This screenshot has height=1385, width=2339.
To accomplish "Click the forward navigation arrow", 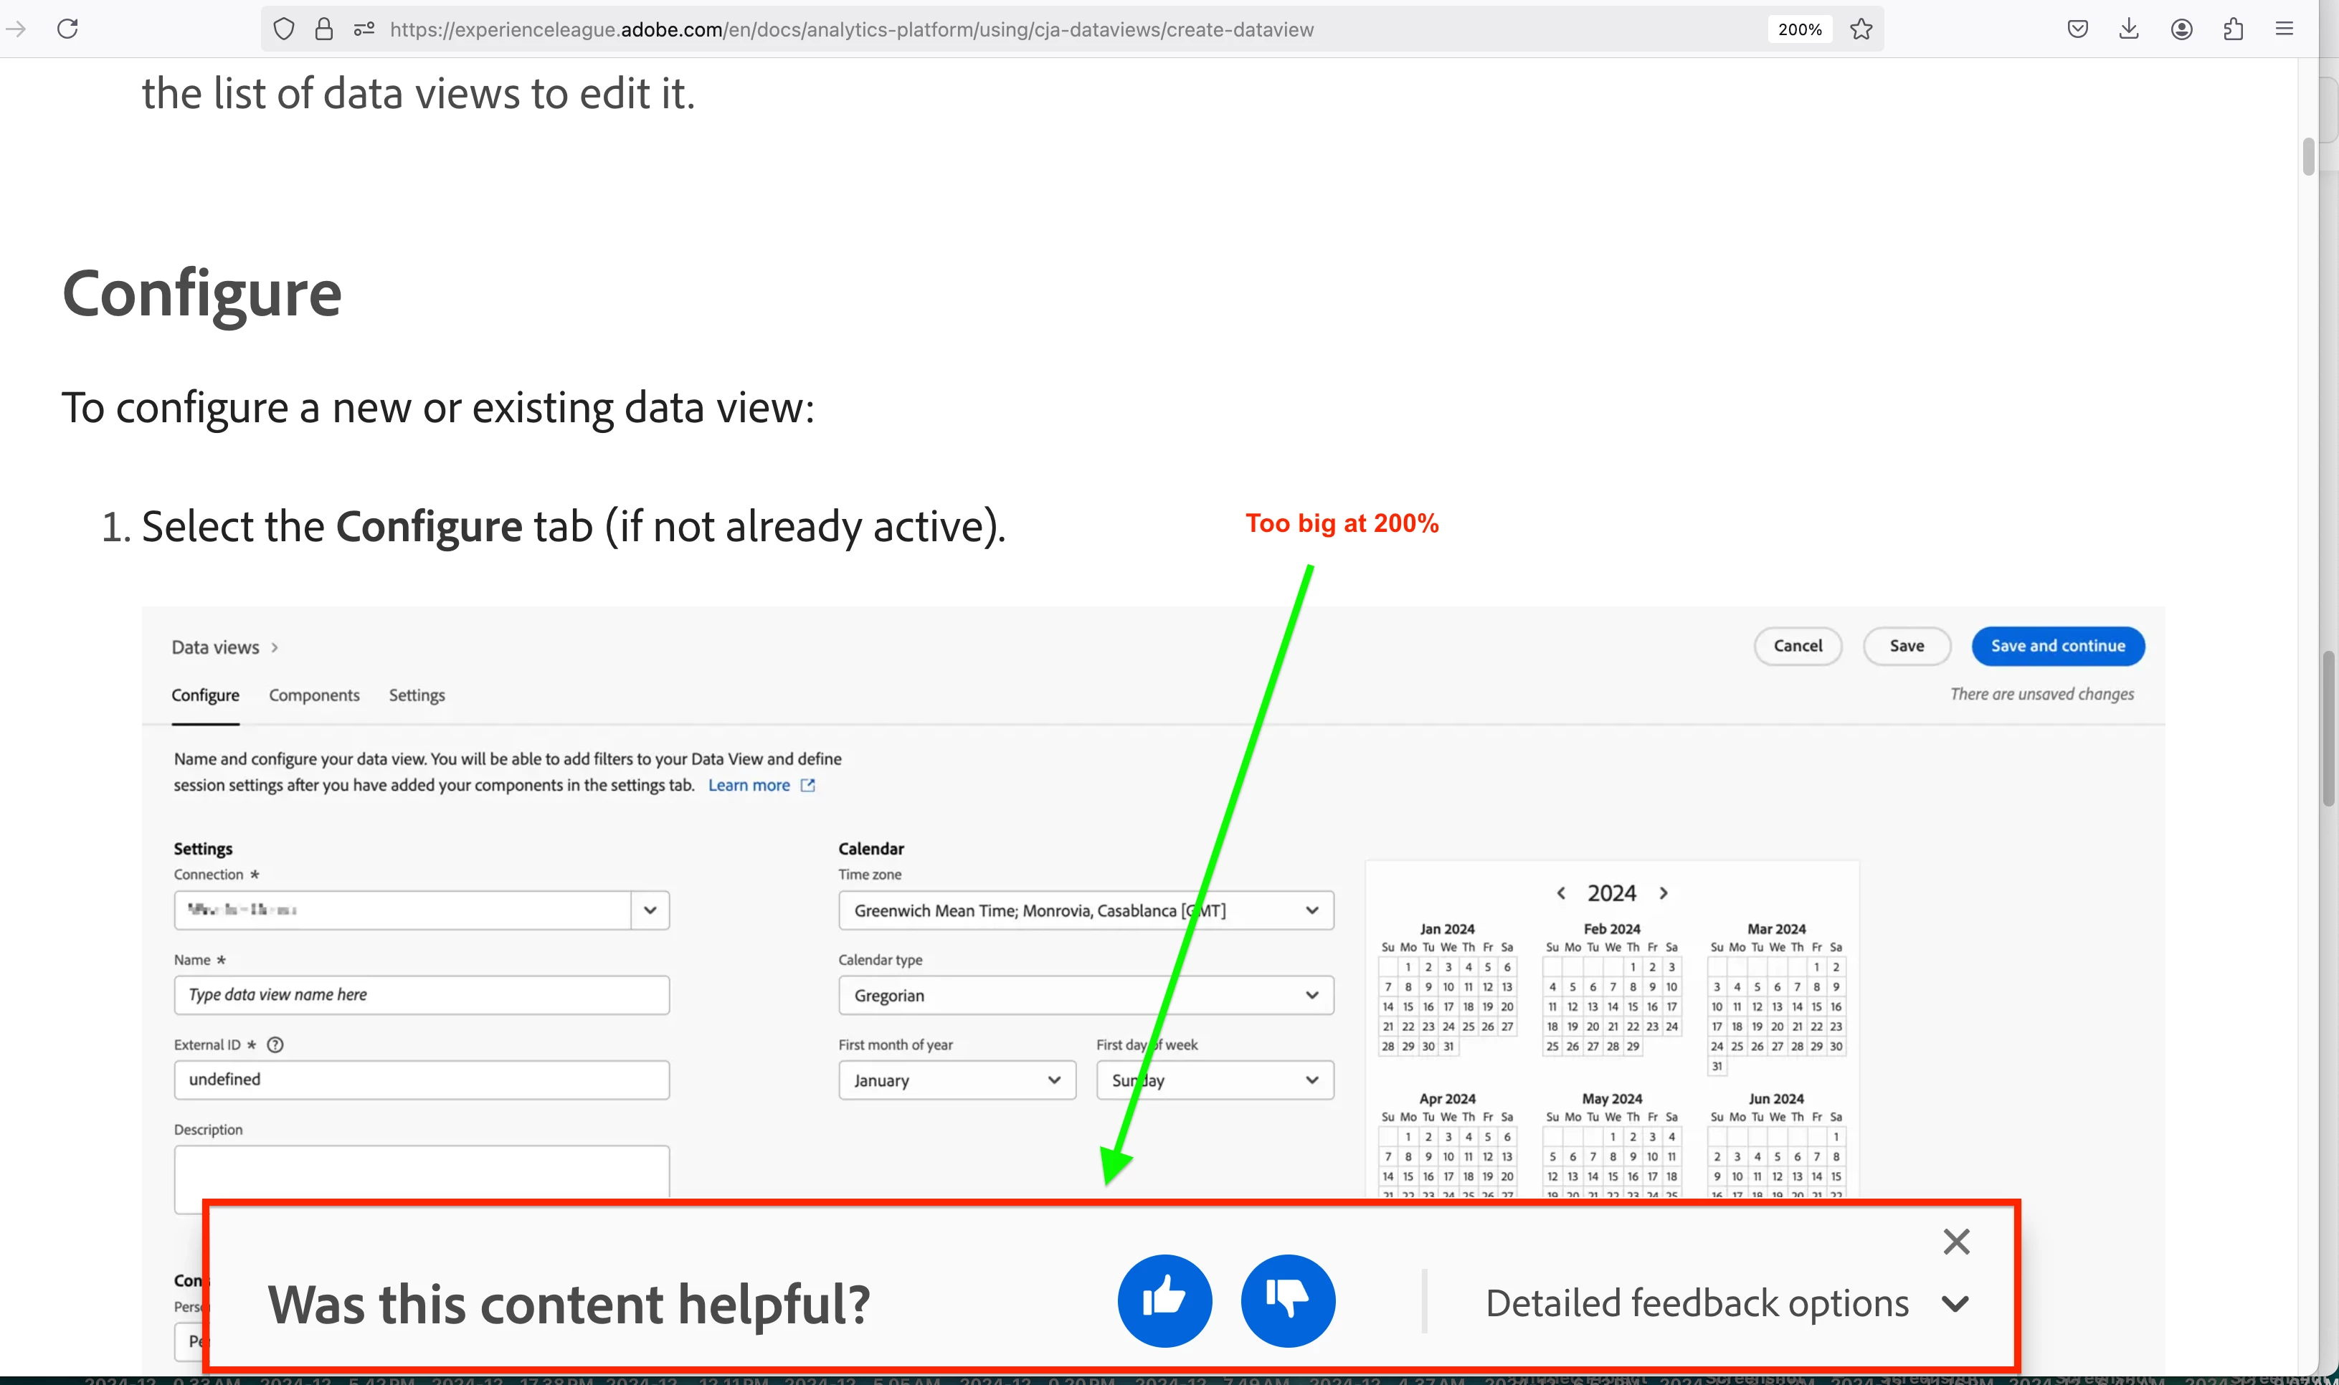I will click(x=16, y=29).
